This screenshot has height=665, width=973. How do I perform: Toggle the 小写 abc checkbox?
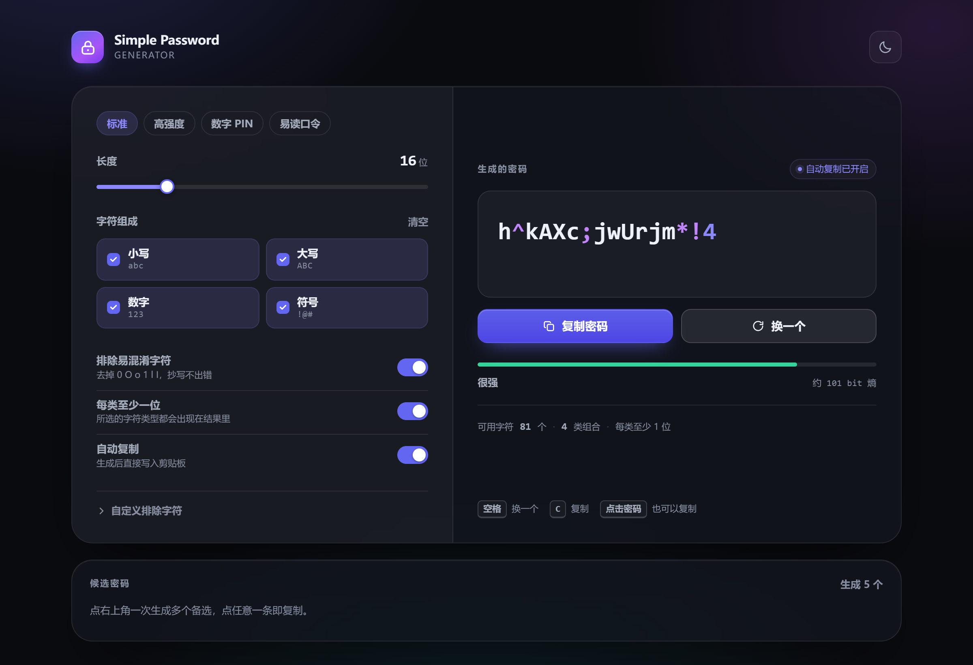[x=114, y=259]
